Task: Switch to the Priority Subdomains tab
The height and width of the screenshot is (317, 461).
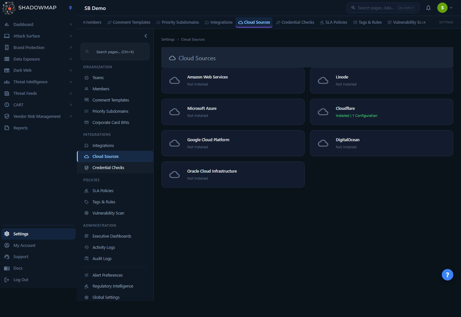Action: 178,22
